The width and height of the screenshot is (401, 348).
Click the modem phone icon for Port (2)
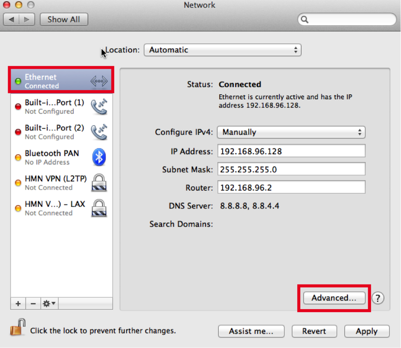(x=99, y=132)
